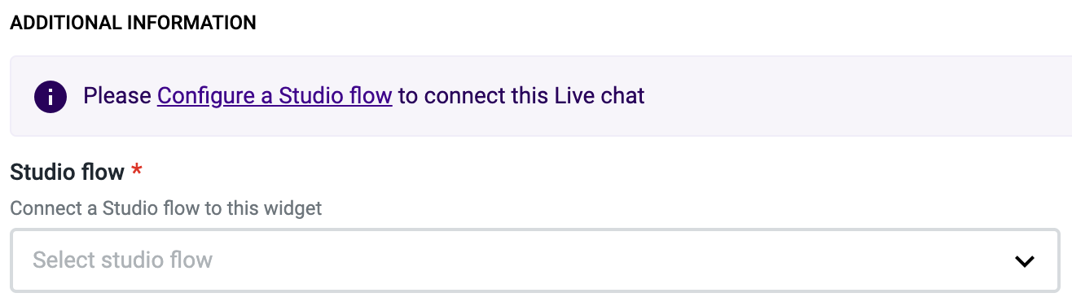Click the word ADDITIONAL in the heading
Screen dimensions: 1072x306
(66, 23)
